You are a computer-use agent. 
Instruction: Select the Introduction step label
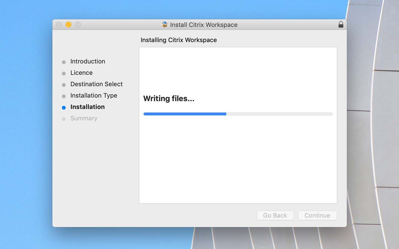(x=88, y=61)
